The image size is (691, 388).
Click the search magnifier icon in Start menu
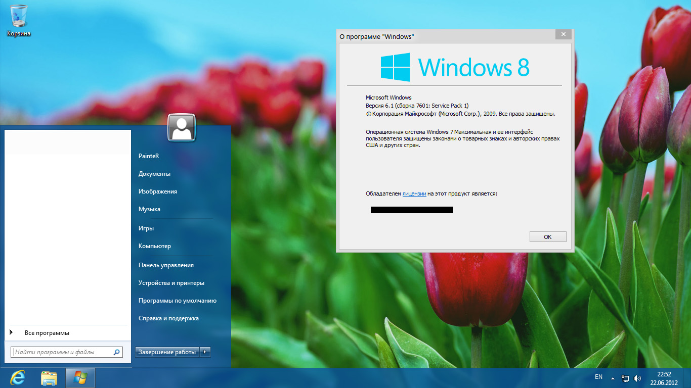(x=116, y=352)
